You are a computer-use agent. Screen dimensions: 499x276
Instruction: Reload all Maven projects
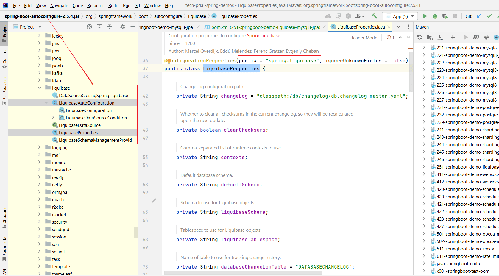(x=419, y=37)
